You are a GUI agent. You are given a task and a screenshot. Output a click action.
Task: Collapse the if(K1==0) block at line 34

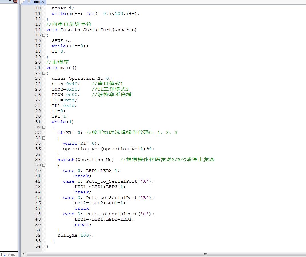coord(44,138)
